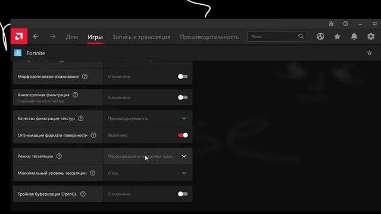Screen dimensions: 381x214
Task: Maximize the AMD Software window
Action: (374, 24)
